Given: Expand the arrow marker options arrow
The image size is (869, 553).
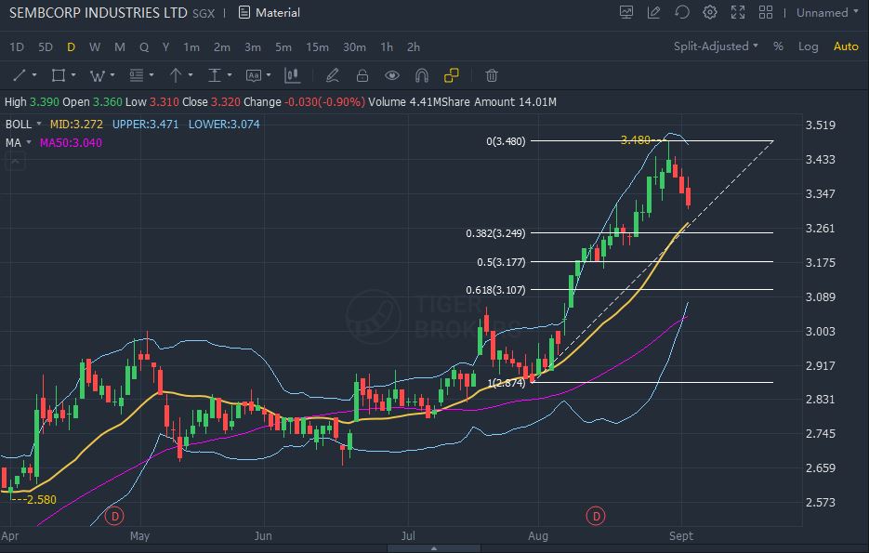Looking at the screenshot, I should (191, 74).
